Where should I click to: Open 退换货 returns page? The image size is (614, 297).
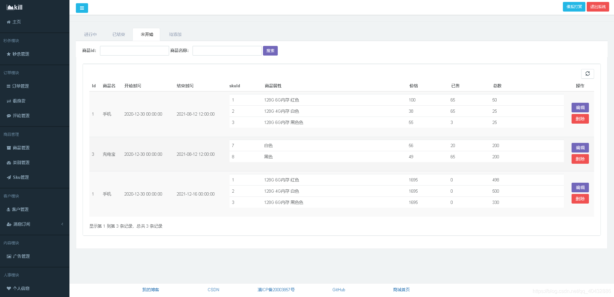click(16, 101)
